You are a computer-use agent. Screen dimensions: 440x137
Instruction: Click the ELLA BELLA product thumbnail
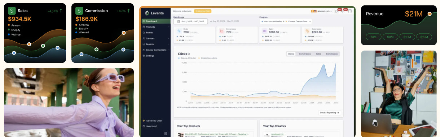[x=181, y=135]
